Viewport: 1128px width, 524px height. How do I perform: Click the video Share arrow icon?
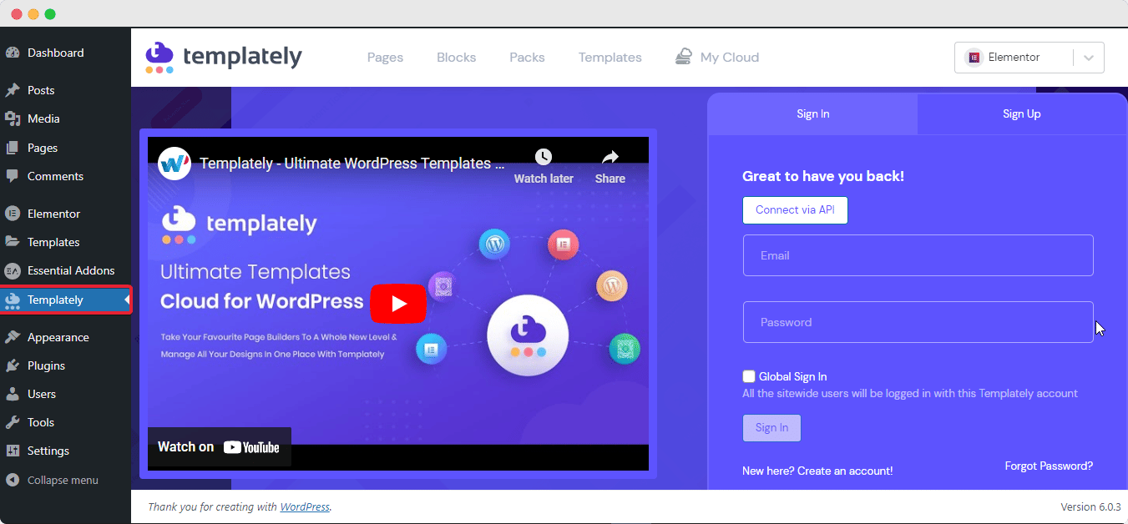pos(610,157)
